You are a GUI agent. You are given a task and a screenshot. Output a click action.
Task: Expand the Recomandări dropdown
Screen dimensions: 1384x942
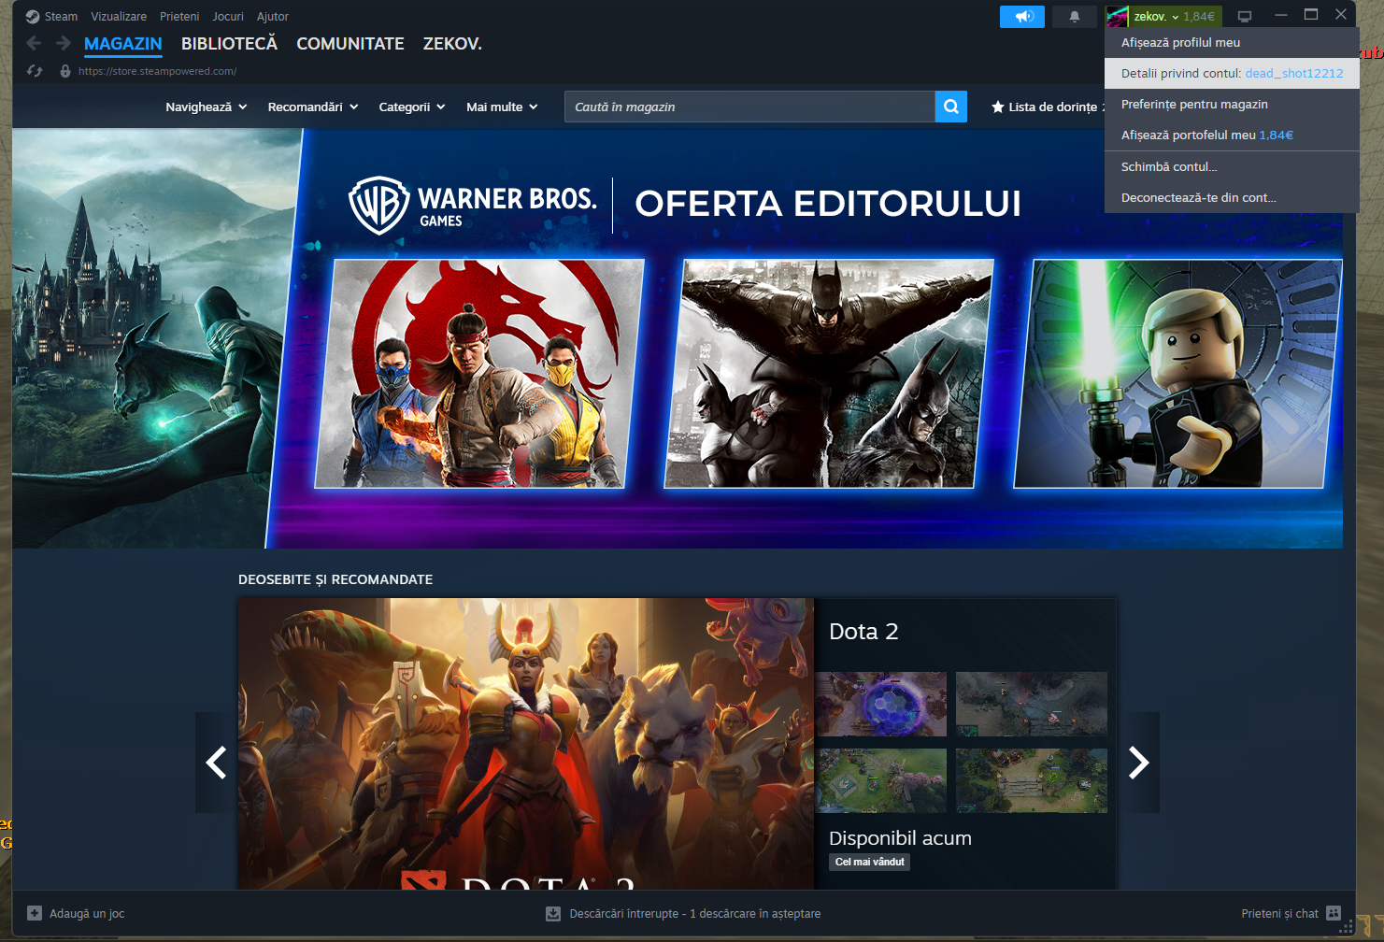point(312,107)
